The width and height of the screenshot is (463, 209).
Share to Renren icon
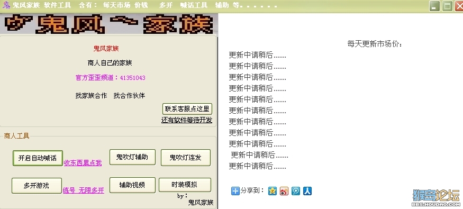(x=307, y=191)
